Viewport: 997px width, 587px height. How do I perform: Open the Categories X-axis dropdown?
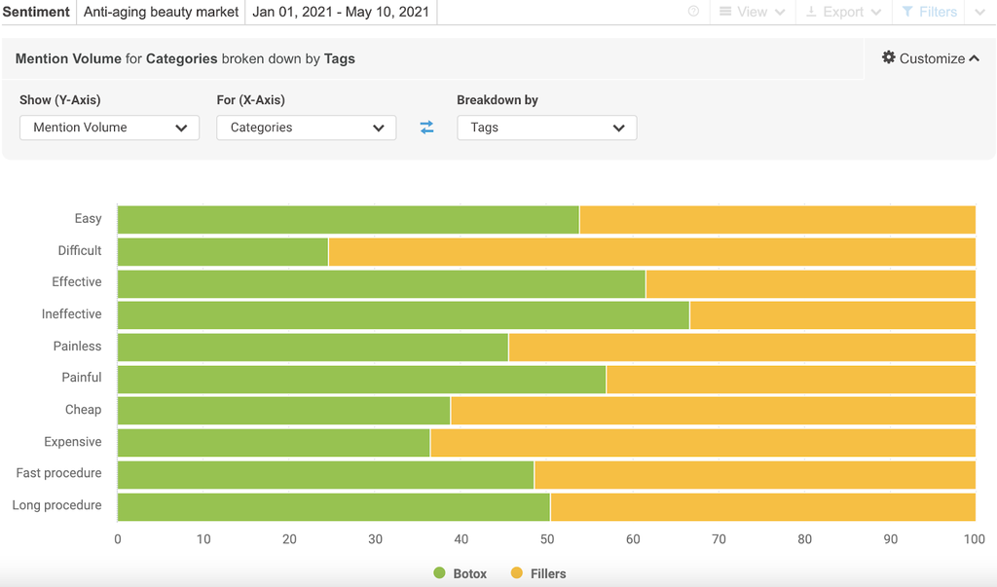tap(306, 128)
